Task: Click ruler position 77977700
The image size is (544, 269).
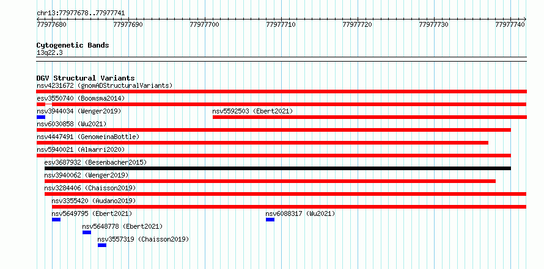Action: pyautogui.click(x=205, y=24)
